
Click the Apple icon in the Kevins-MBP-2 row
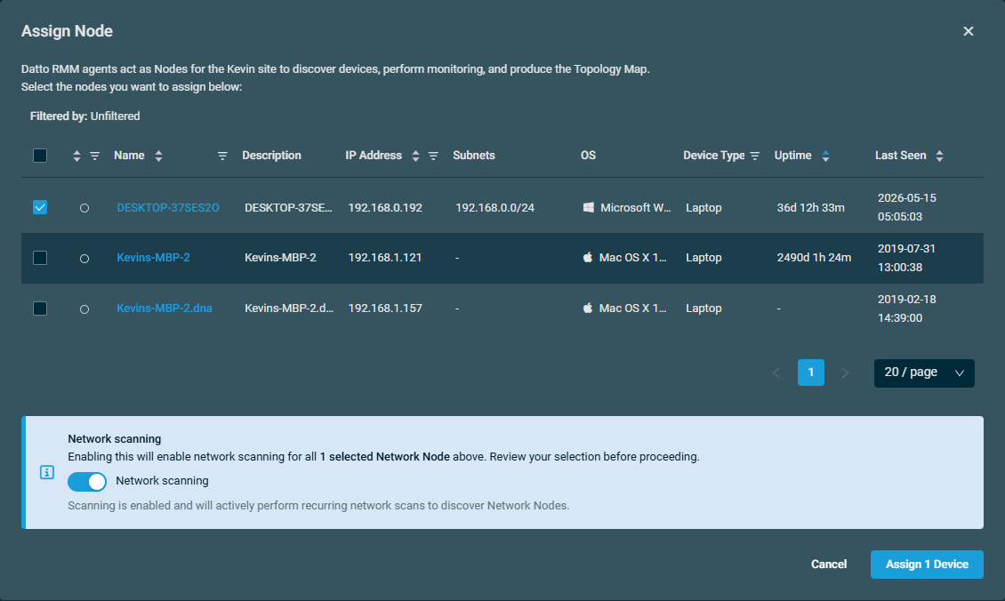point(587,257)
